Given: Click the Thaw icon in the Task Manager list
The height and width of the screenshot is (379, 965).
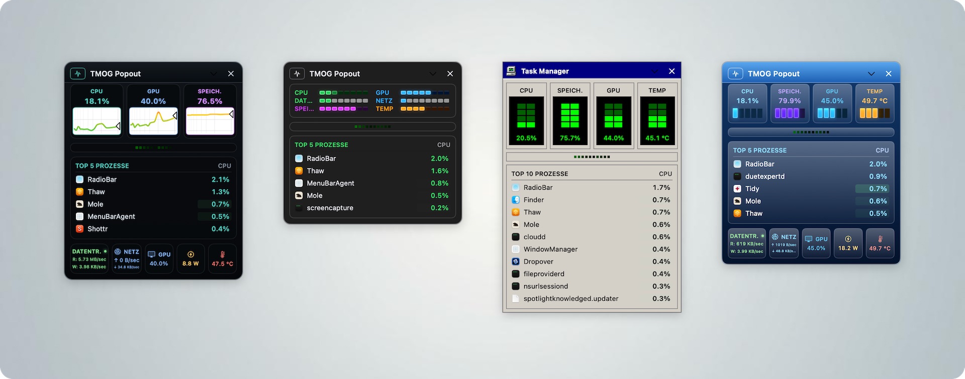Looking at the screenshot, I should click(x=516, y=212).
